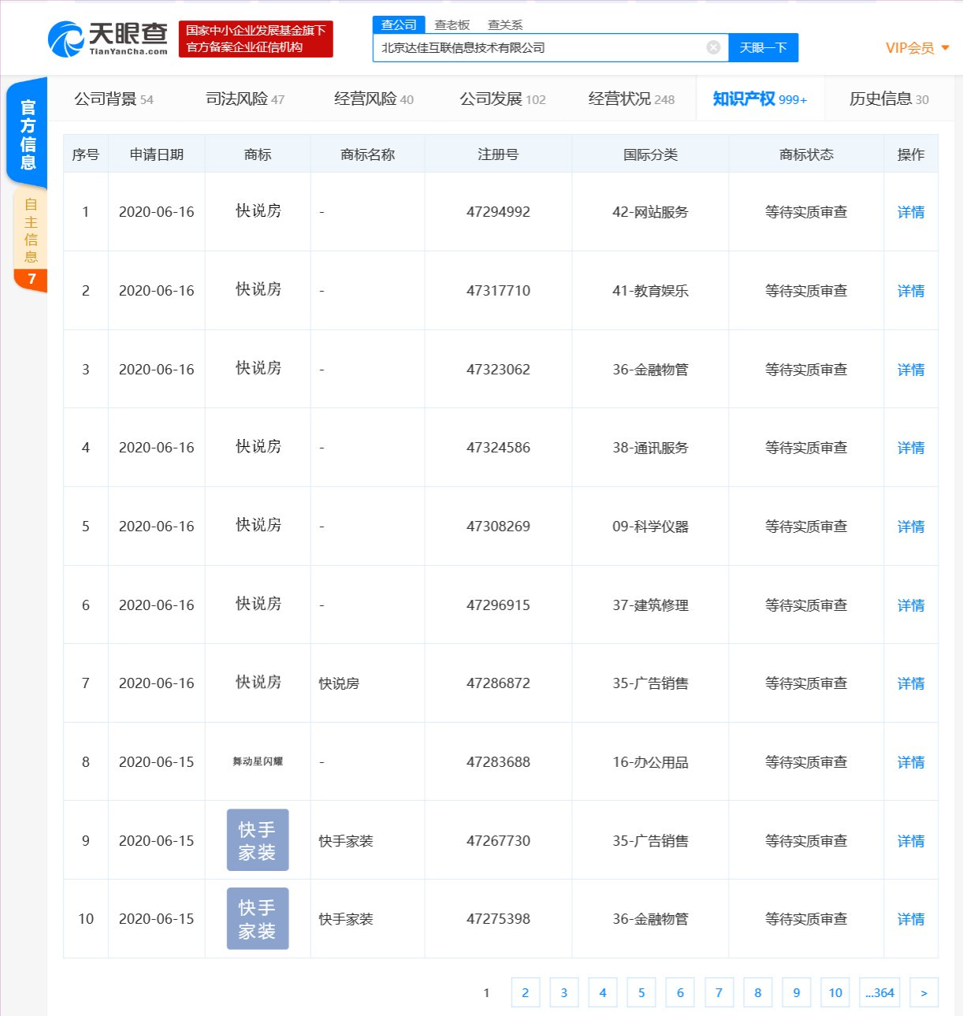View 详情 for the 舞动星闪耀 trademark
The width and height of the screenshot is (963, 1016).
click(910, 762)
